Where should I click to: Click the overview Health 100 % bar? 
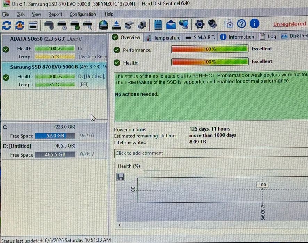pyautogui.click(x=210, y=62)
